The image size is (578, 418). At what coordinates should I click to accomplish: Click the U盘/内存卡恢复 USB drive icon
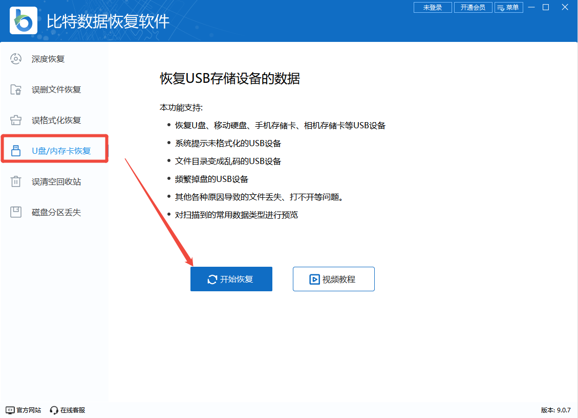16,151
